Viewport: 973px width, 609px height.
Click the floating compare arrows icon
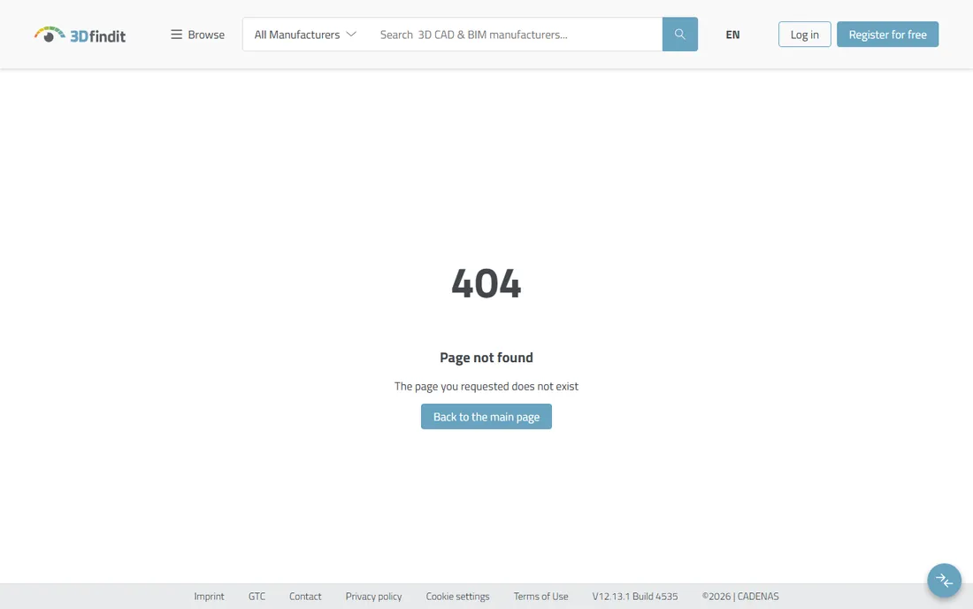[945, 581]
